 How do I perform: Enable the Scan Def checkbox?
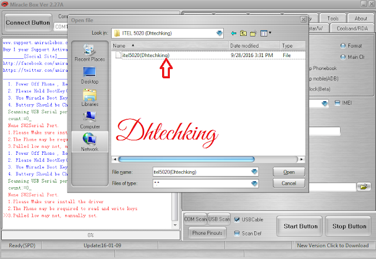tap(237, 233)
